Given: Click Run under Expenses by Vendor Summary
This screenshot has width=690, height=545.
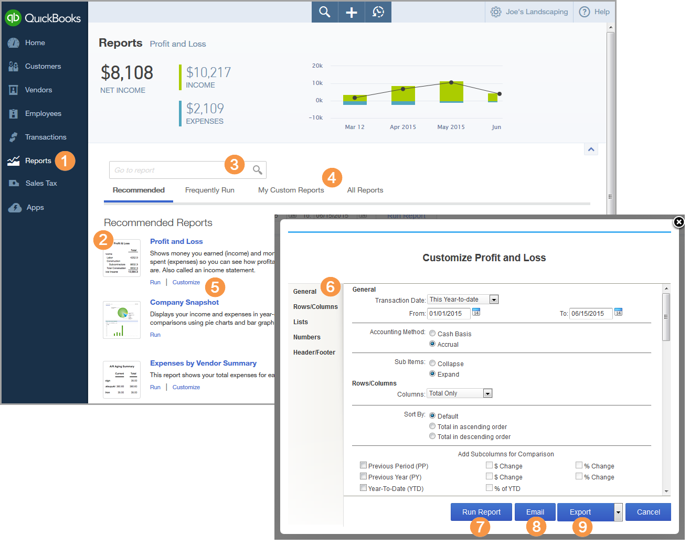Looking at the screenshot, I should tap(155, 387).
